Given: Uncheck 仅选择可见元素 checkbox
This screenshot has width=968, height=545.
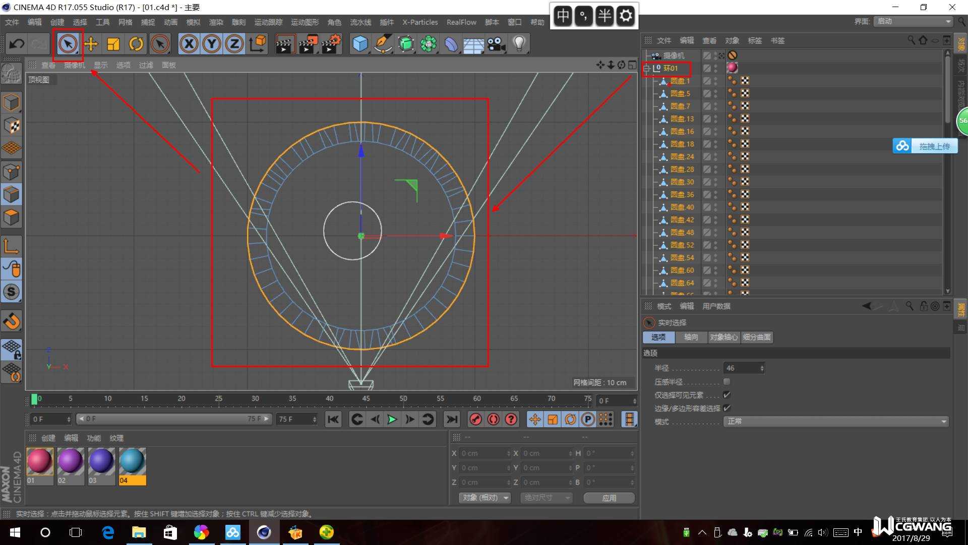Looking at the screenshot, I should (x=727, y=395).
